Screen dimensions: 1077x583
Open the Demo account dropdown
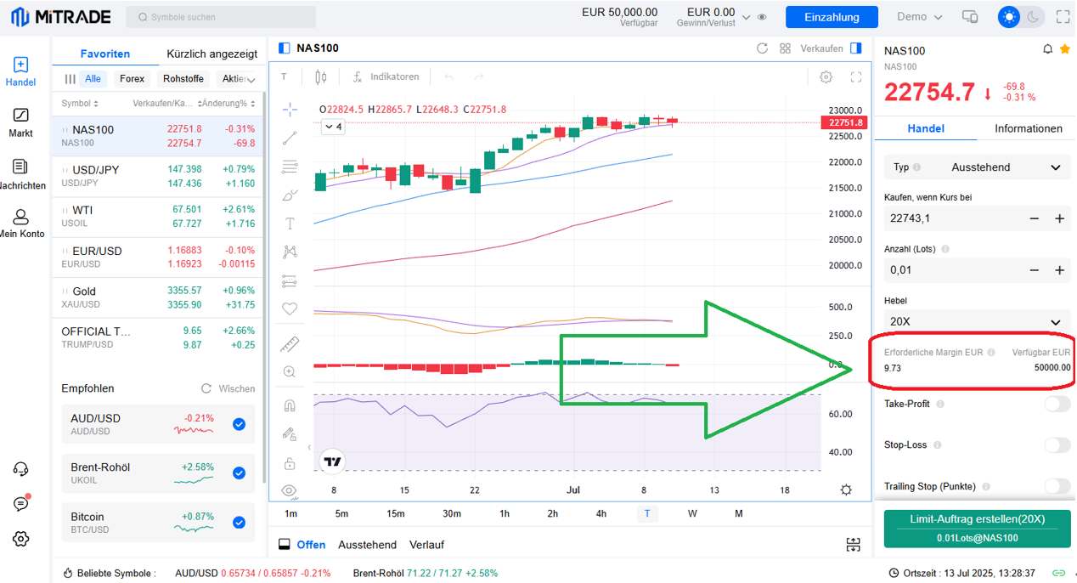pos(920,17)
